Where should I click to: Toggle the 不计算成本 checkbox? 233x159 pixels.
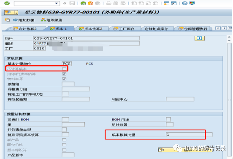(64, 69)
